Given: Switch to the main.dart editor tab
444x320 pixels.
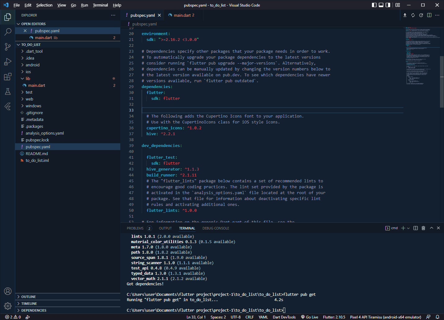Looking at the screenshot, I should point(184,15).
